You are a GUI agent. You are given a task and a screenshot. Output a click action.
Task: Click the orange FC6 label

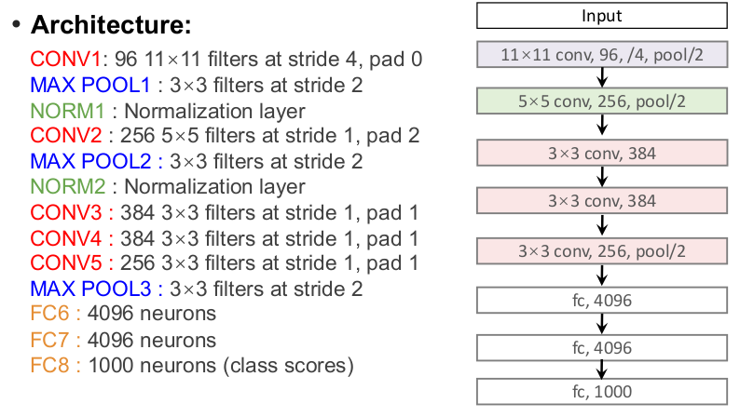48,314
